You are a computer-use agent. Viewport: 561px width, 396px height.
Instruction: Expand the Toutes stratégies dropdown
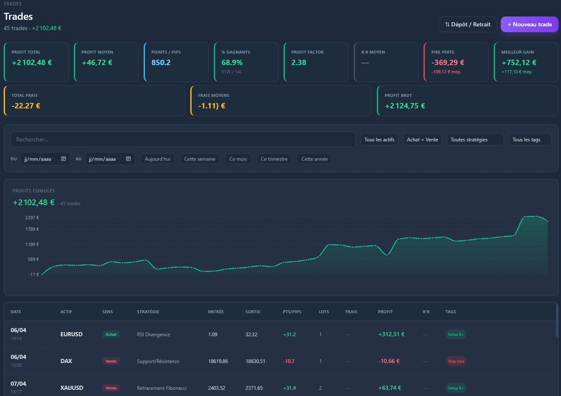(x=475, y=139)
